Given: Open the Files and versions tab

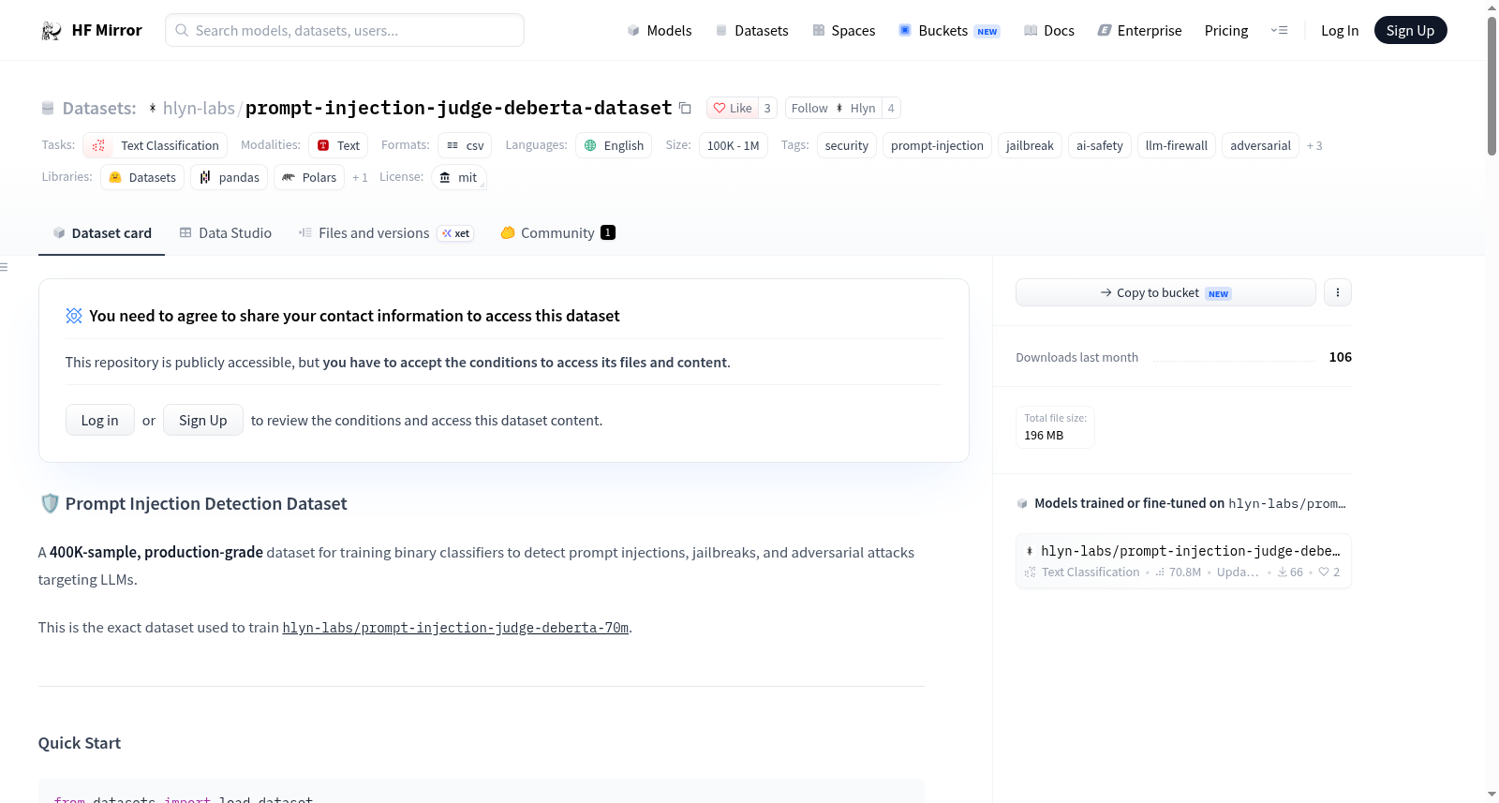Looking at the screenshot, I should [386, 232].
